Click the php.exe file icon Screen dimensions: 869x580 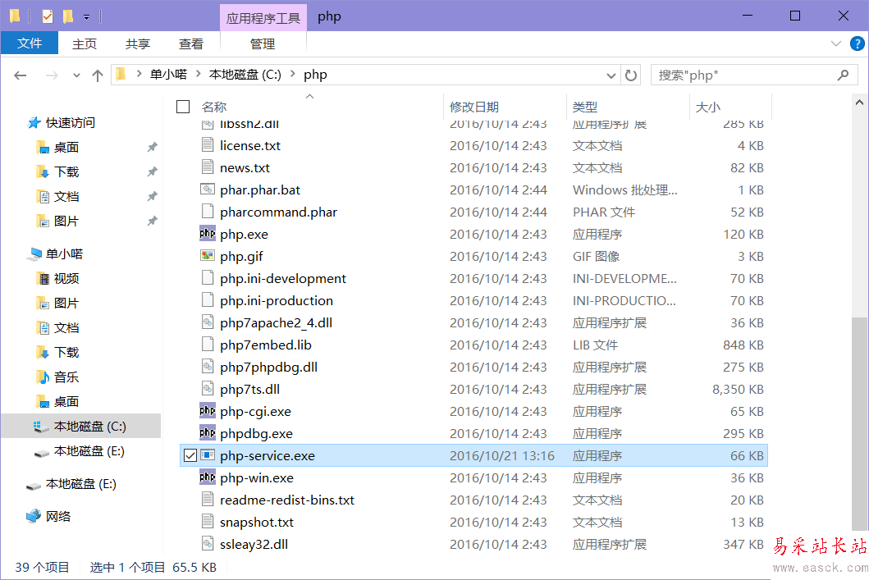[x=208, y=234]
